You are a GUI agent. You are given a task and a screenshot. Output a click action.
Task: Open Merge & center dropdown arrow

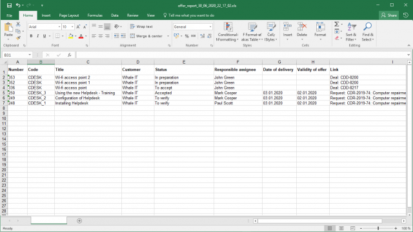pos(168,36)
